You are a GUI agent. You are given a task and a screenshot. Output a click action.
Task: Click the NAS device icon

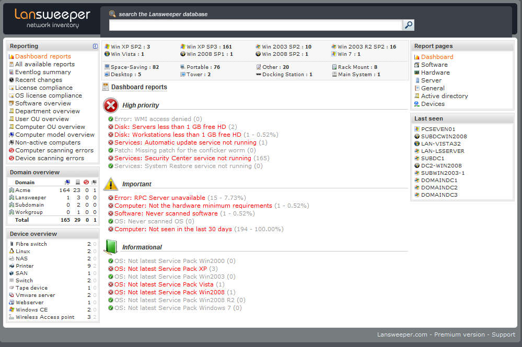(11, 259)
